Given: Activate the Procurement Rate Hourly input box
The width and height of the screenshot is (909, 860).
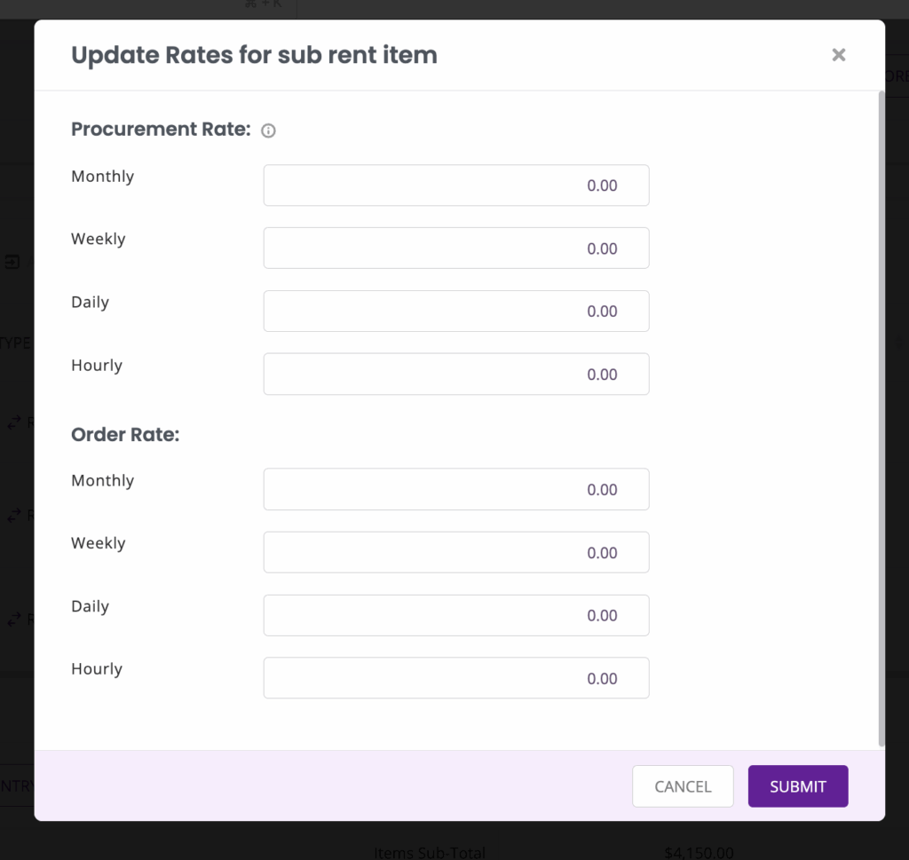Looking at the screenshot, I should [x=455, y=375].
